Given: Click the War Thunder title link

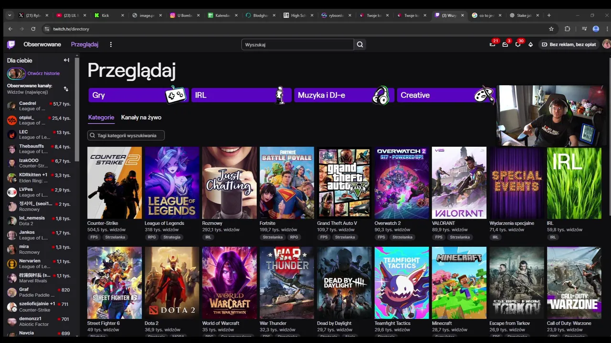Looking at the screenshot, I should tap(273, 323).
